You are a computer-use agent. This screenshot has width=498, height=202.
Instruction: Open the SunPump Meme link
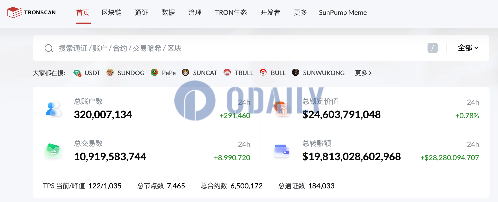click(x=343, y=13)
